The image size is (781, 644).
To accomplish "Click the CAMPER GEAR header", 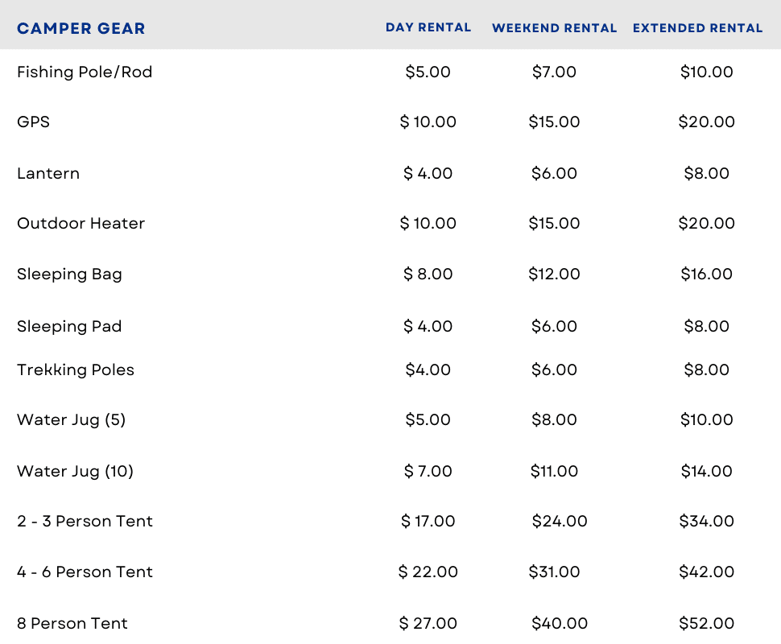I will tap(81, 28).
